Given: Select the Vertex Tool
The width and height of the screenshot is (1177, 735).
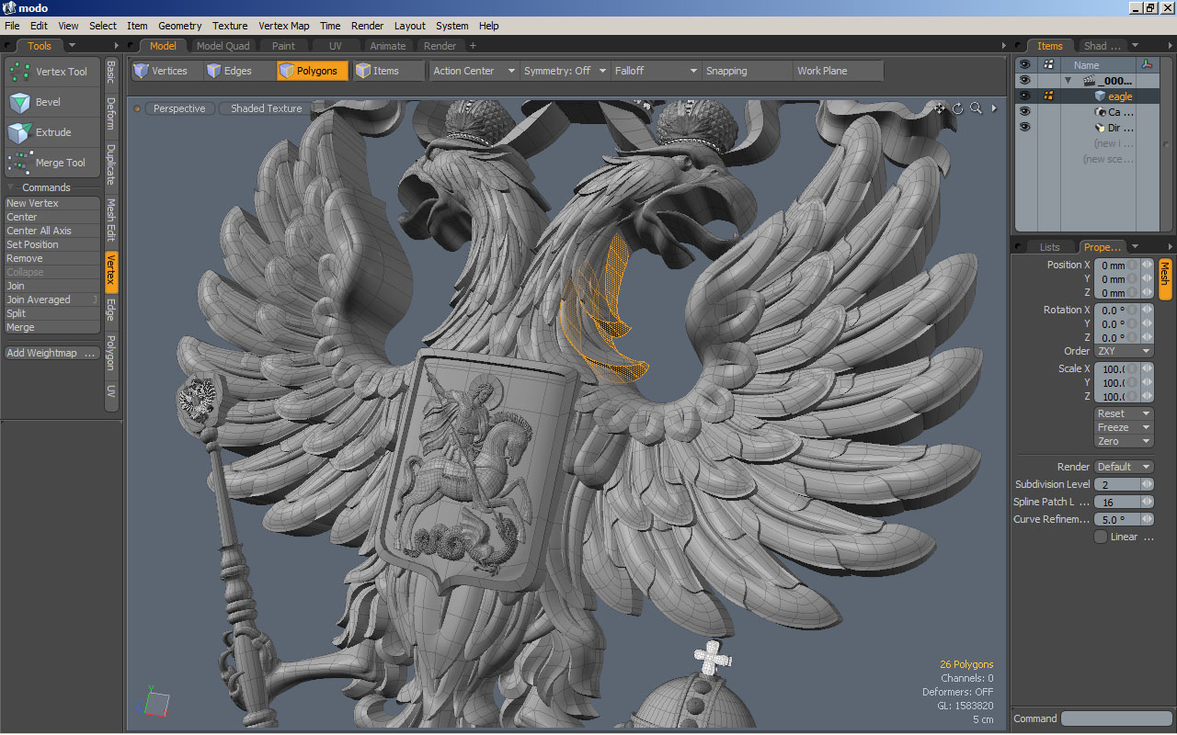Looking at the screenshot, I should pos(52,72).
